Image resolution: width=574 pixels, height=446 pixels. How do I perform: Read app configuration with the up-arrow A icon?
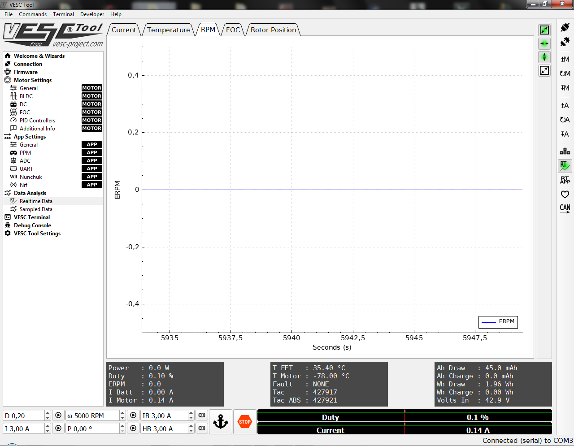[x=565, y=105]
